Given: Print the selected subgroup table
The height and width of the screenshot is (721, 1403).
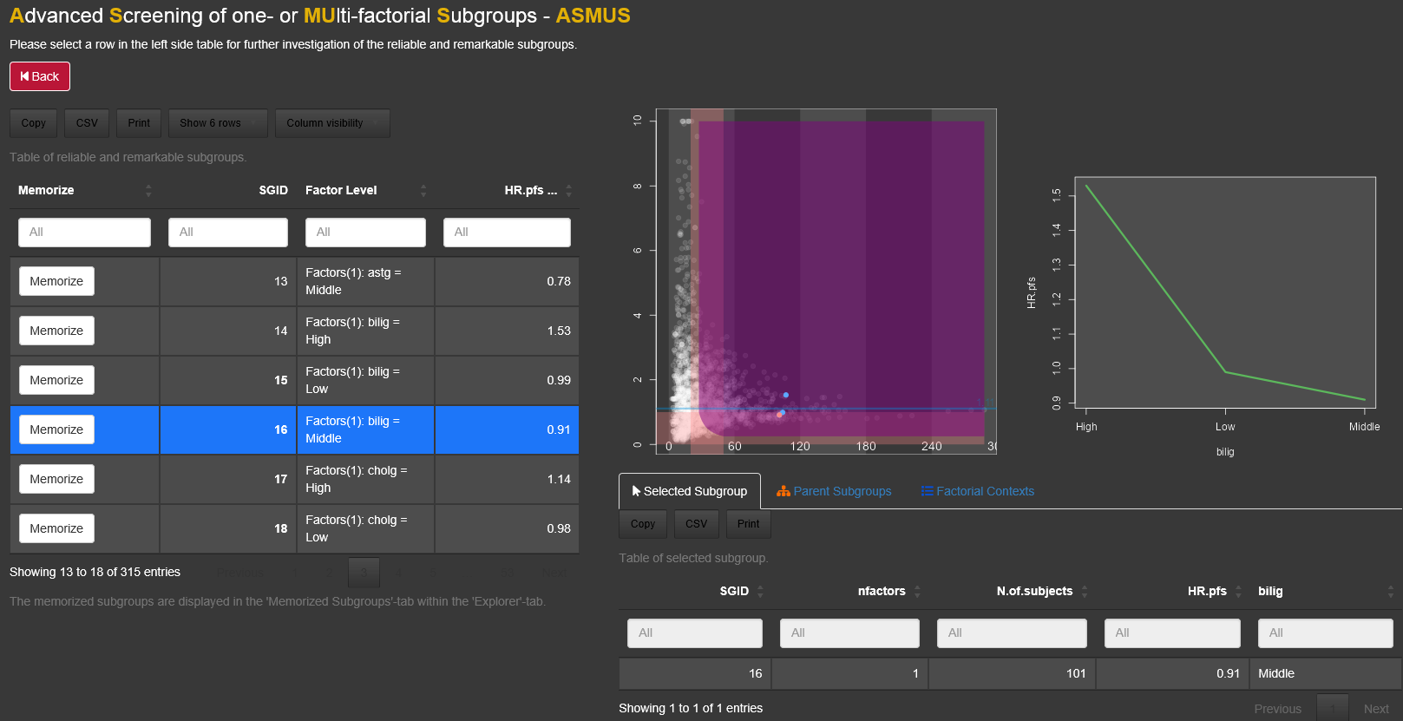Looking at the screenshot, I should pos(748,524).
